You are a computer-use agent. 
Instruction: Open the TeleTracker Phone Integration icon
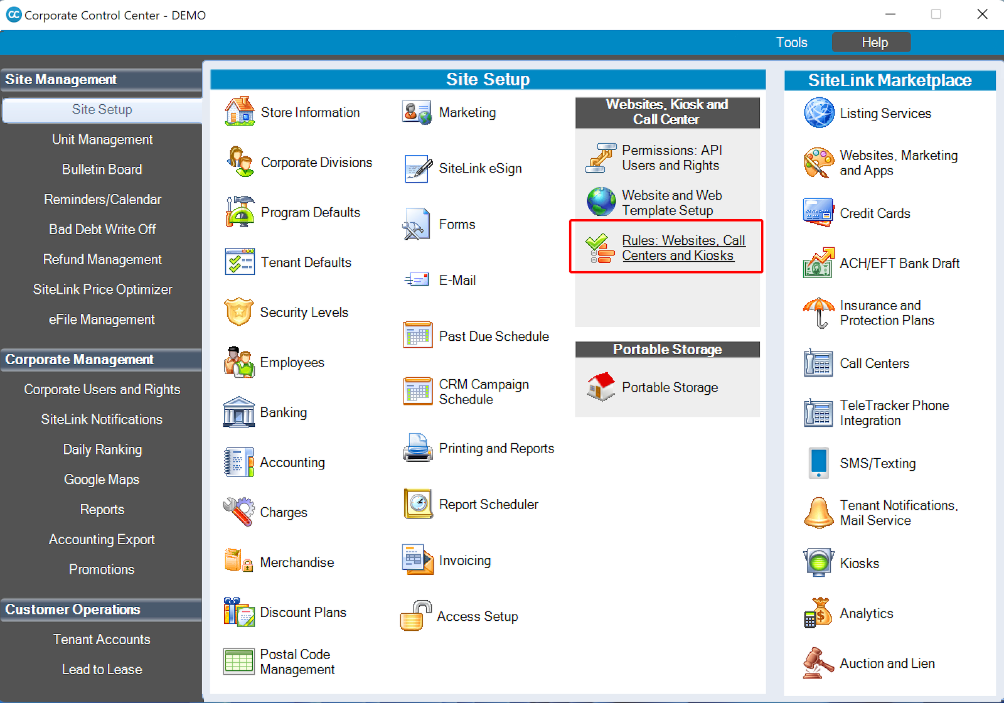[x=818, y=412]
